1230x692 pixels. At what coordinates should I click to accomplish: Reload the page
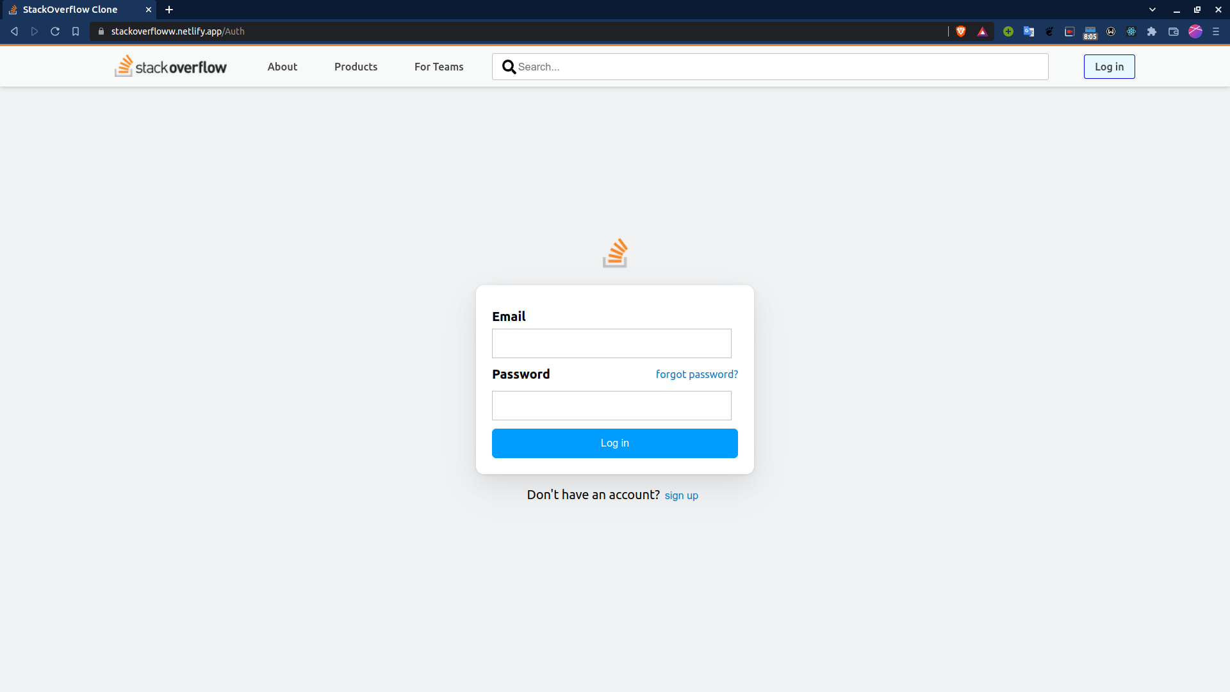pyautogui.click(x=55, y=31)
